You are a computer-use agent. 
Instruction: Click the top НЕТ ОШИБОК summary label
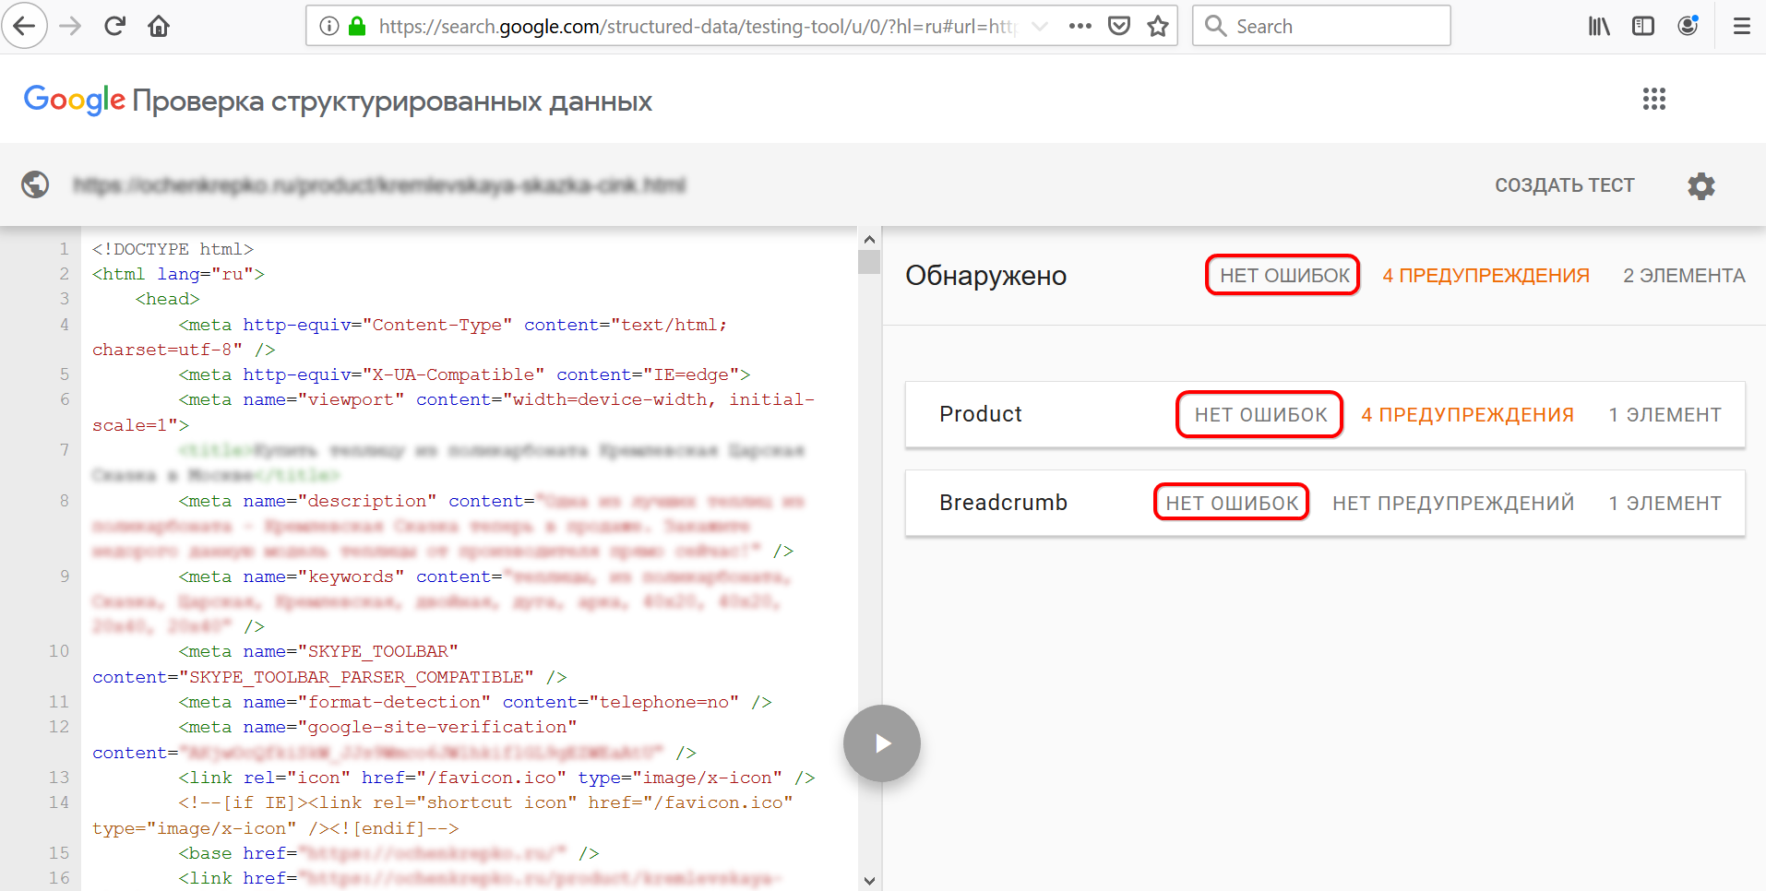pos(1283,275)
